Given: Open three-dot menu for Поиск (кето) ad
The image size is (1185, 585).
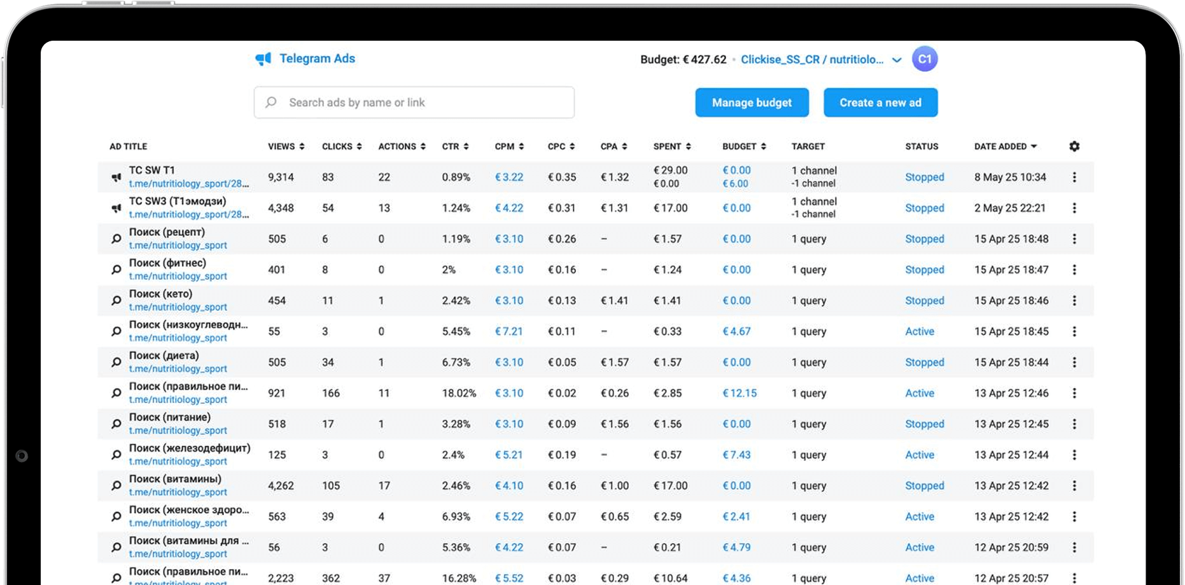Looking at the screenshot, I should pyautogui.click(x=1074, y=301).
